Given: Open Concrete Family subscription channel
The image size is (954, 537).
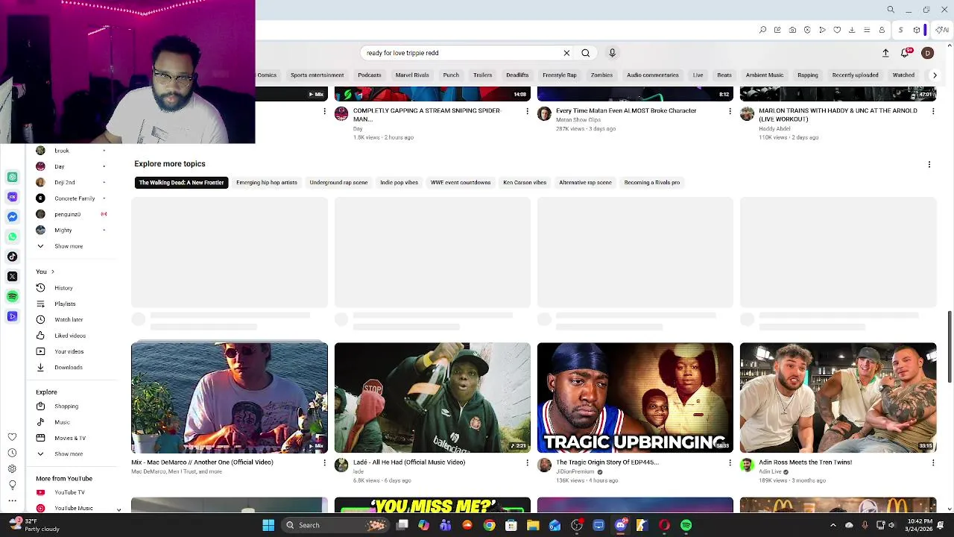Looking at the screenshot, I should coord(75,198).
